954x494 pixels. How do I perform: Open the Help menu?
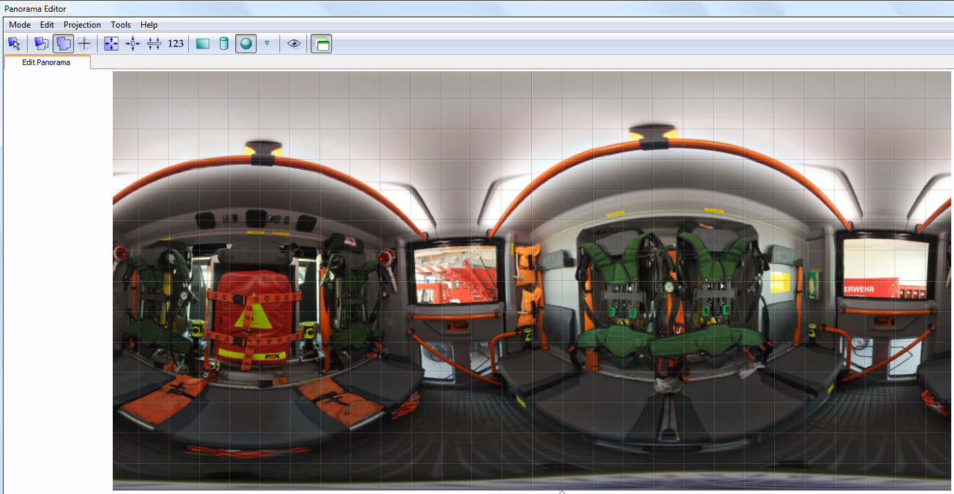click(149, 25)
